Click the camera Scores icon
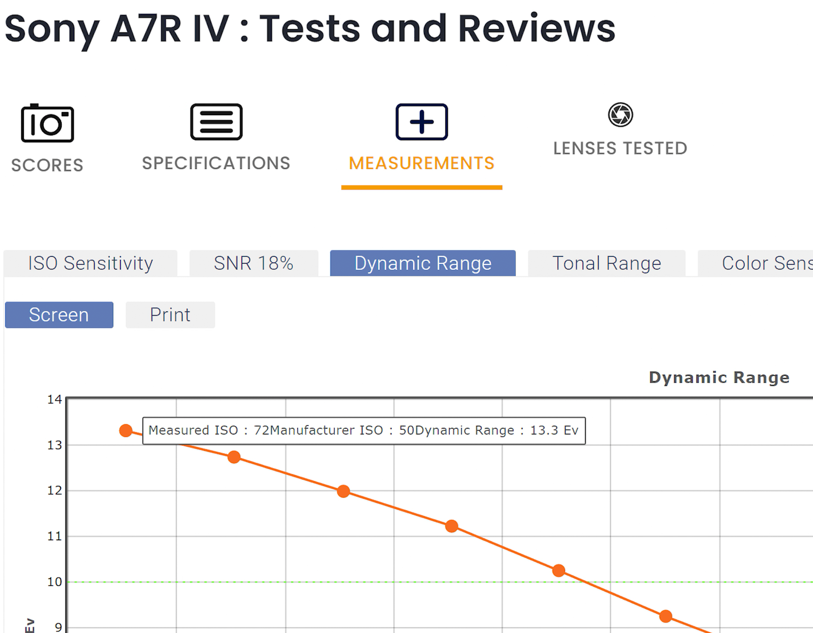This screenshot has height=633, width=813. (x=47, y=123)
